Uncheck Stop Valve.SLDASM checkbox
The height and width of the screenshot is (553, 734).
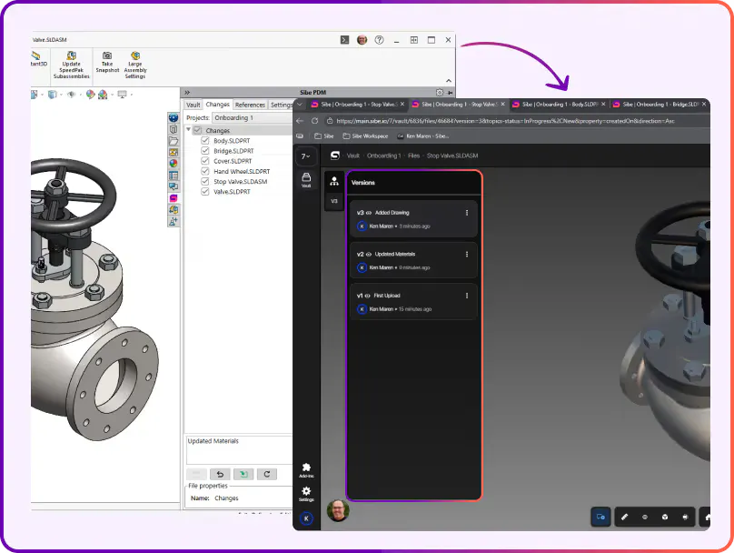205,181
